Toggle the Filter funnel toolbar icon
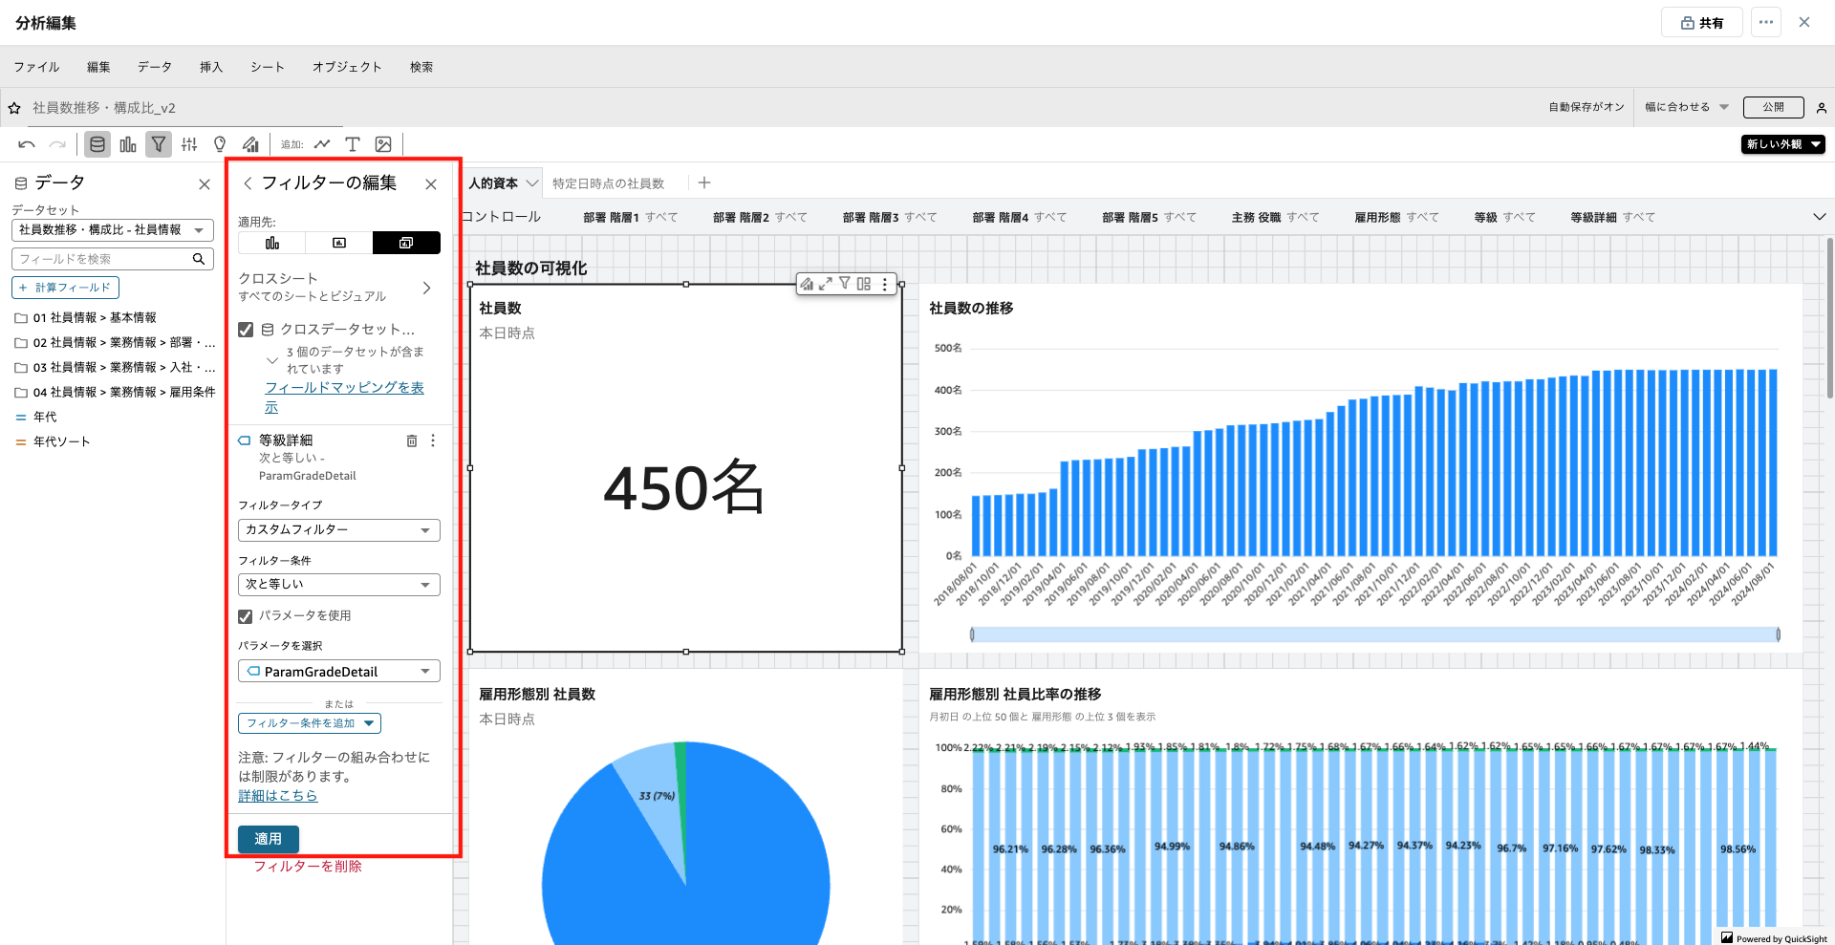This screenshot has height=945, width=1835. 159,144
